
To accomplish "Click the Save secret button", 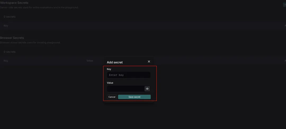I will [134, 97].
